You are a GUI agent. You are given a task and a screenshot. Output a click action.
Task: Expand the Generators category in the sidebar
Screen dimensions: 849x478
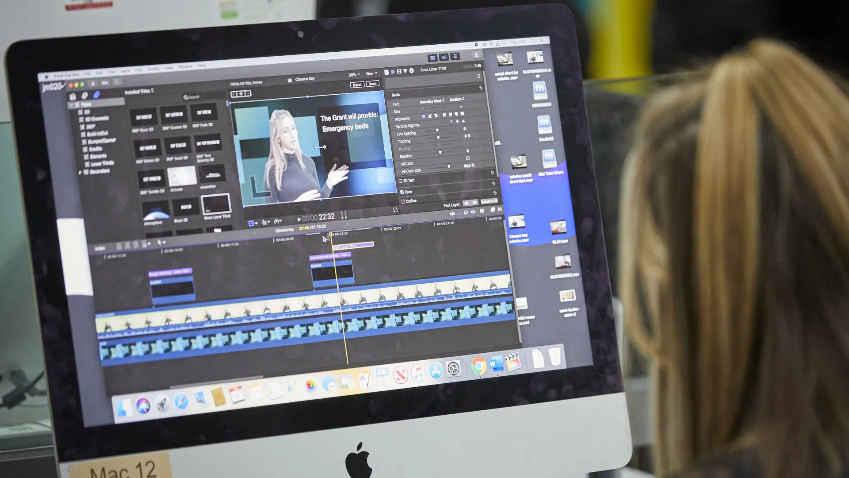(80, 173)
